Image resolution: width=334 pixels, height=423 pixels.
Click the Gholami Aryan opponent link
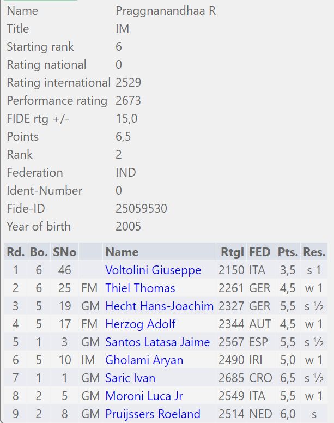click(144, 360)
